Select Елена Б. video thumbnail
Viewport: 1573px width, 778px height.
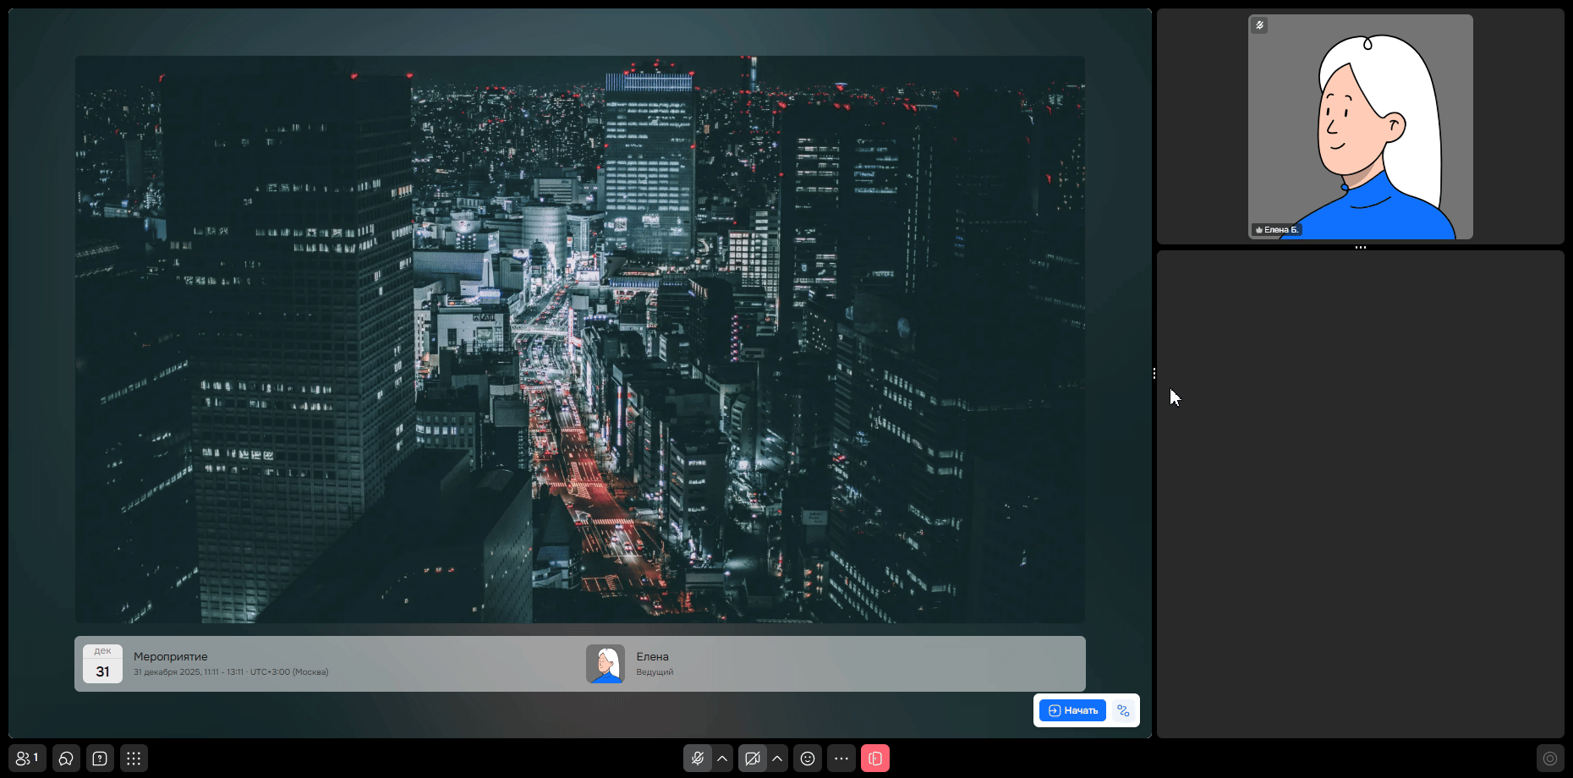(x=1360, y=127)
